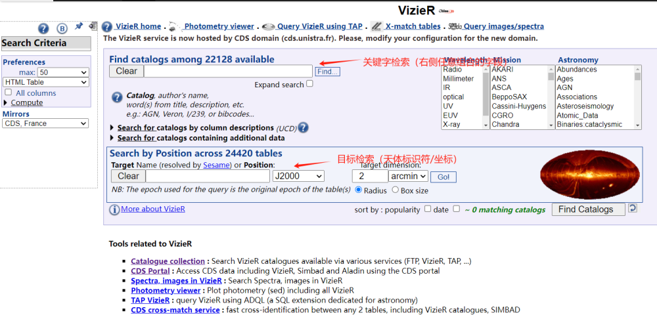Check the sort by popularity checkbox
Image resolution: width=657 pixels, height=321 pixels.
428,208
